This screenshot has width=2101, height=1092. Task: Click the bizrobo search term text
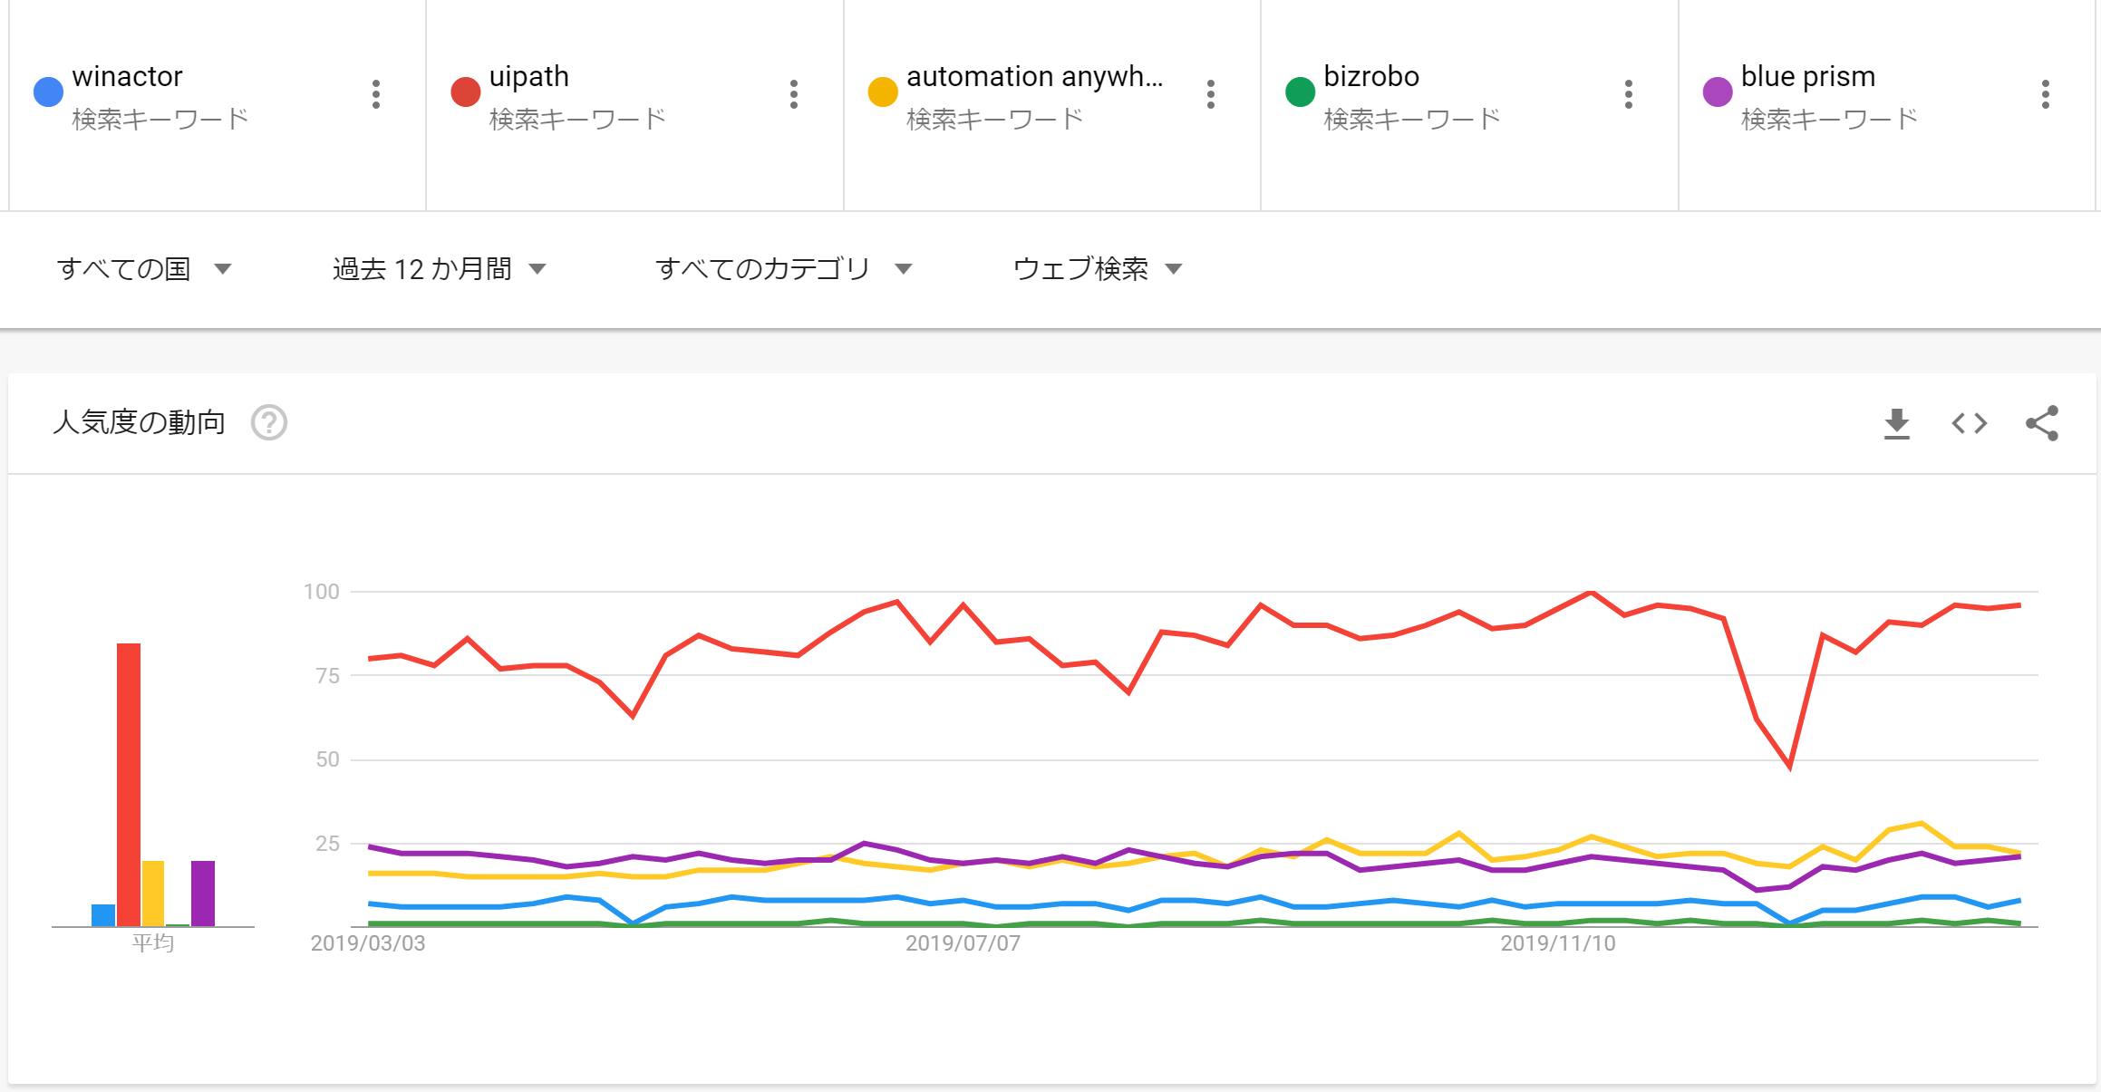(x=1371, y=77)
